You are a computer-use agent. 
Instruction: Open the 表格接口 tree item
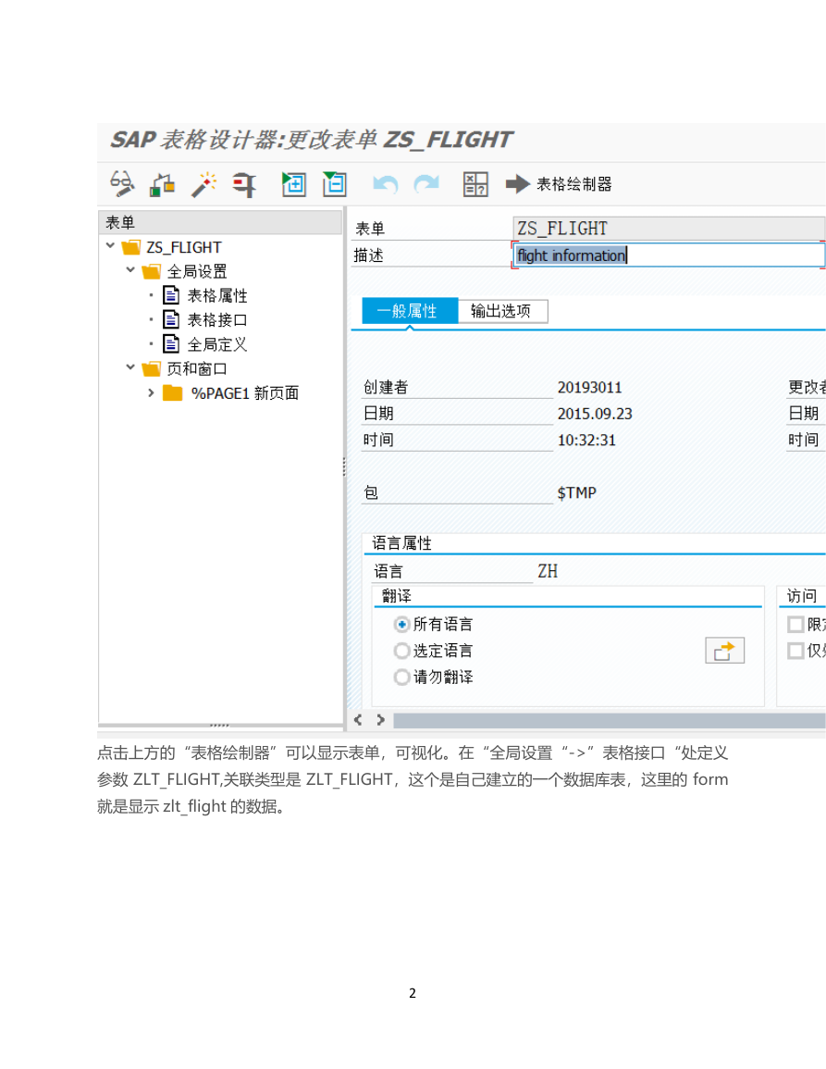pyautogui.click(x=217, y=320)
